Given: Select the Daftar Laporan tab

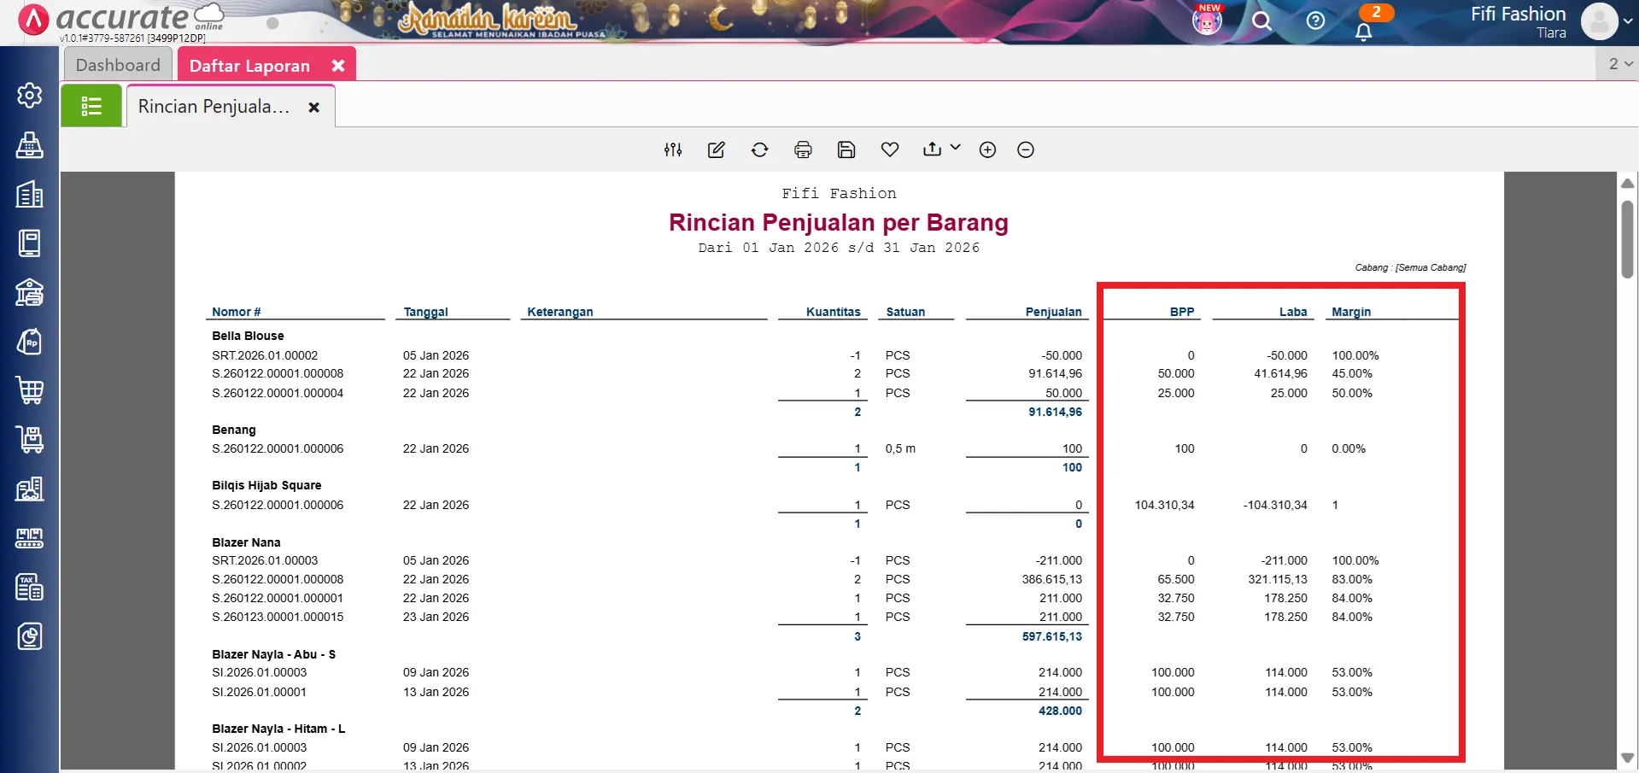Looking at the screenshot, I should (249, 66).
